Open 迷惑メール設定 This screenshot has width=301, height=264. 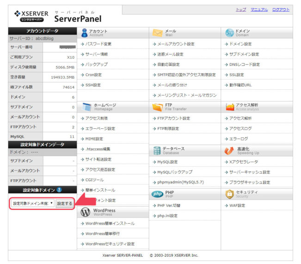point(170,54)
